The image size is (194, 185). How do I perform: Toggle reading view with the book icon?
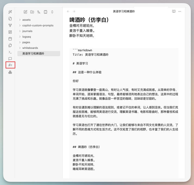coord(174,11)
